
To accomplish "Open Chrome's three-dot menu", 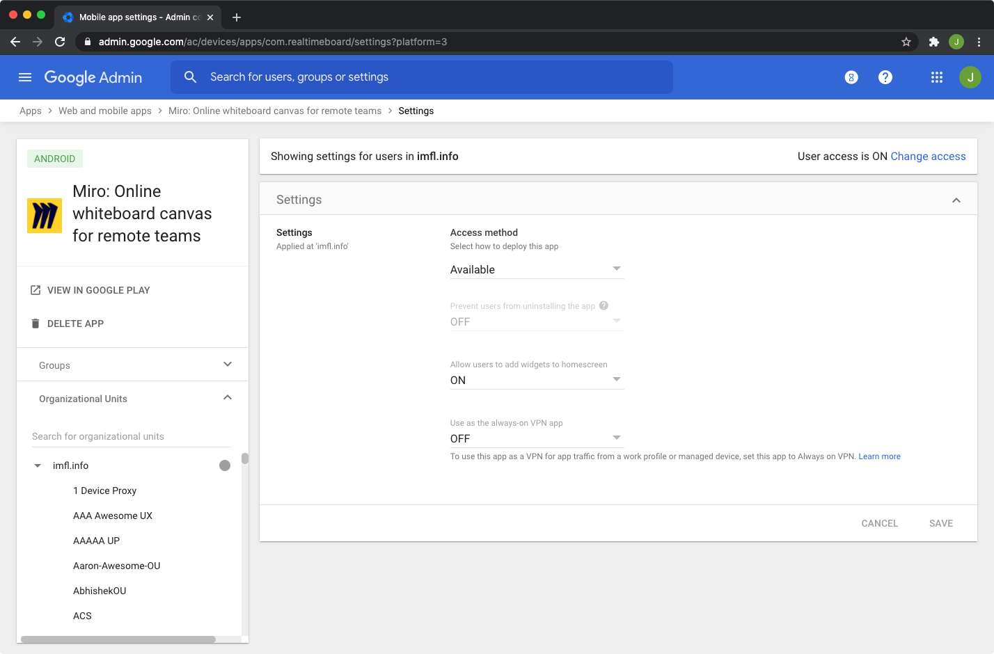I will 979,42.
